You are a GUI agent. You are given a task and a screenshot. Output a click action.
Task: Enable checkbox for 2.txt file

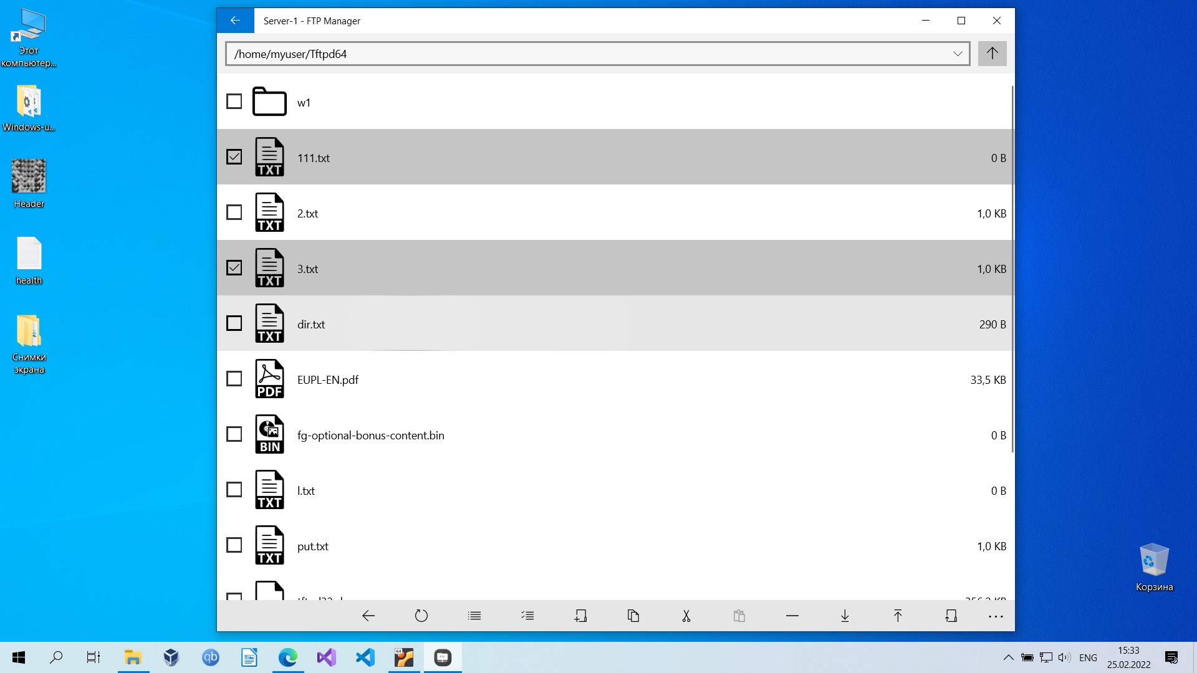point(234,212)
